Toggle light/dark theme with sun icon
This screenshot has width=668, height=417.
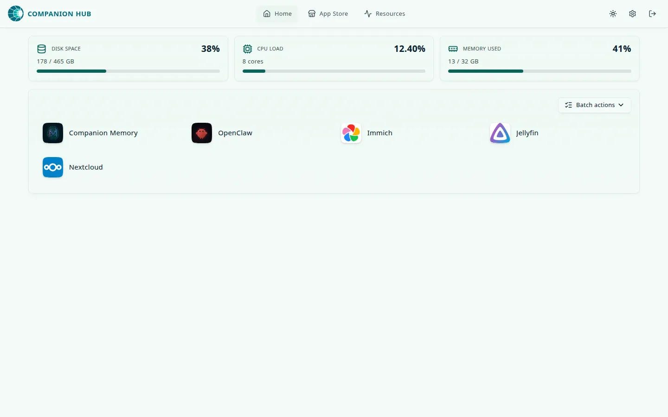tap(613, 14)
